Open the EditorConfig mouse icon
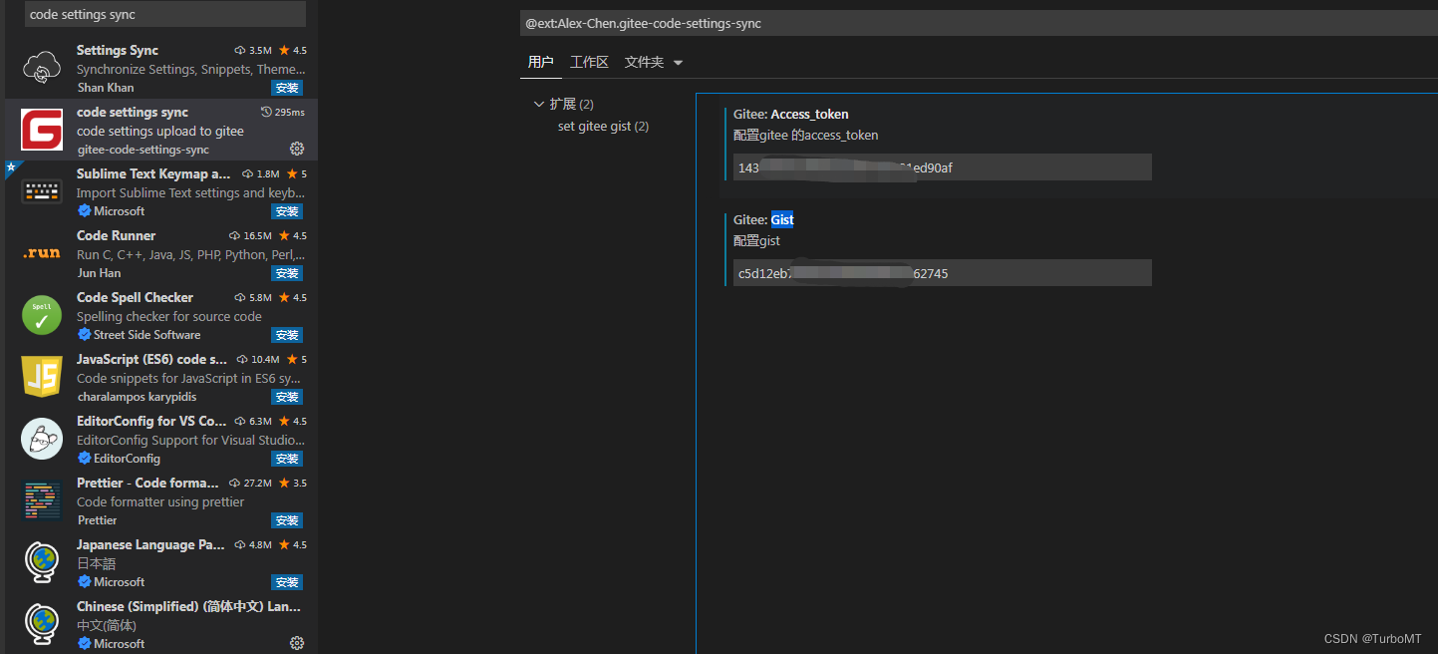Image resolution: width=1438 pixels, height=654 pixels. (43, 439)
